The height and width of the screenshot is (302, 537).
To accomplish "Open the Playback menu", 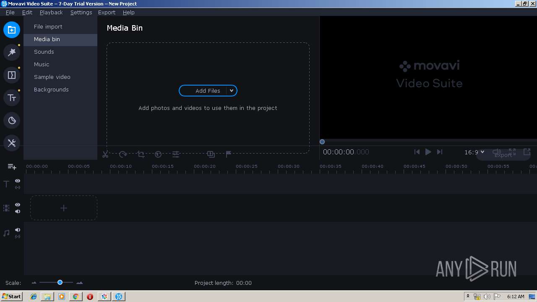I will [x=51, y=12].
